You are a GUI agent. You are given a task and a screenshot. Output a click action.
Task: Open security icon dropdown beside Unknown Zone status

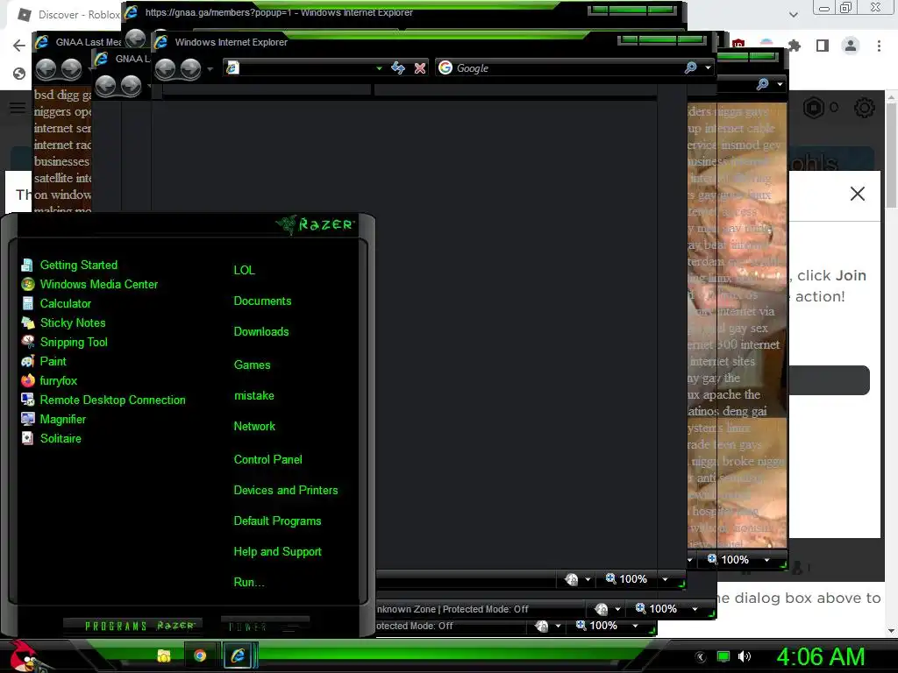[617, 609]
